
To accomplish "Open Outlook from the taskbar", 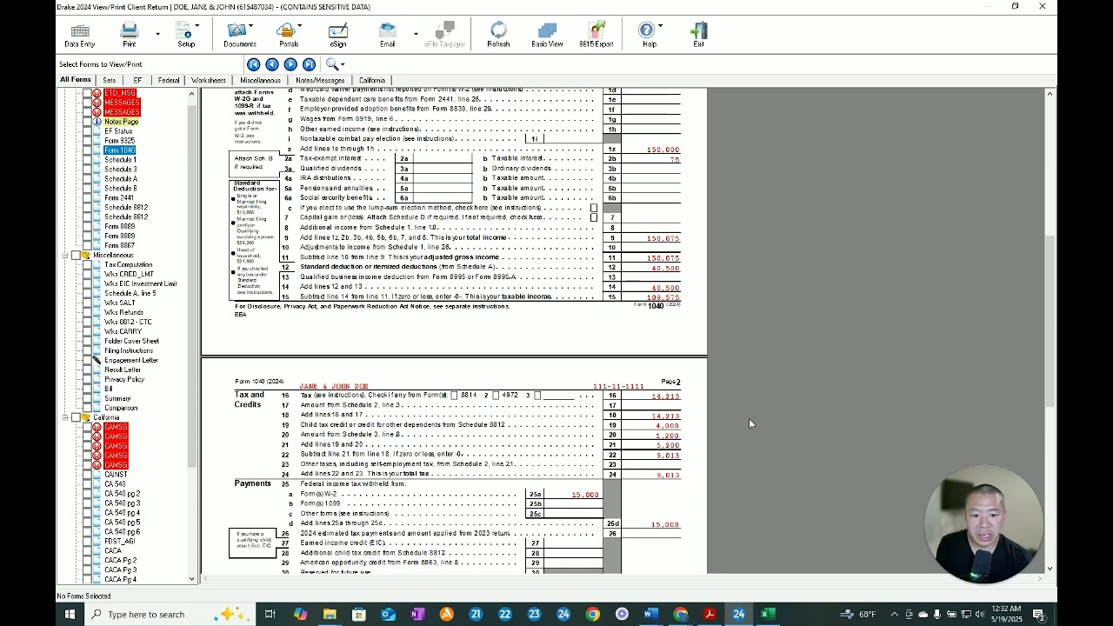I will point(388,614).
